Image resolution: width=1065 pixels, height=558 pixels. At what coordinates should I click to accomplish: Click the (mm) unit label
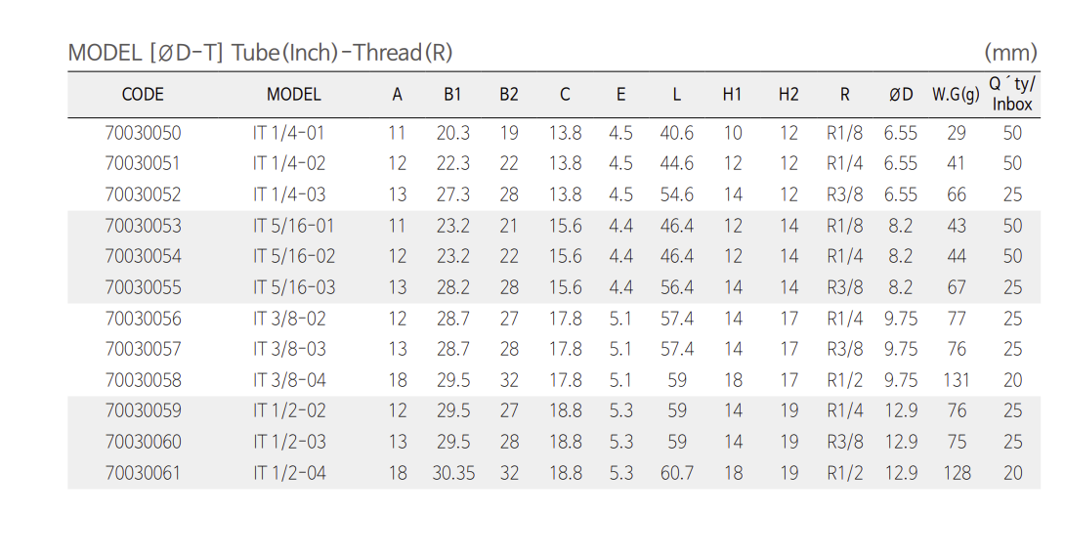point(1010,53)
